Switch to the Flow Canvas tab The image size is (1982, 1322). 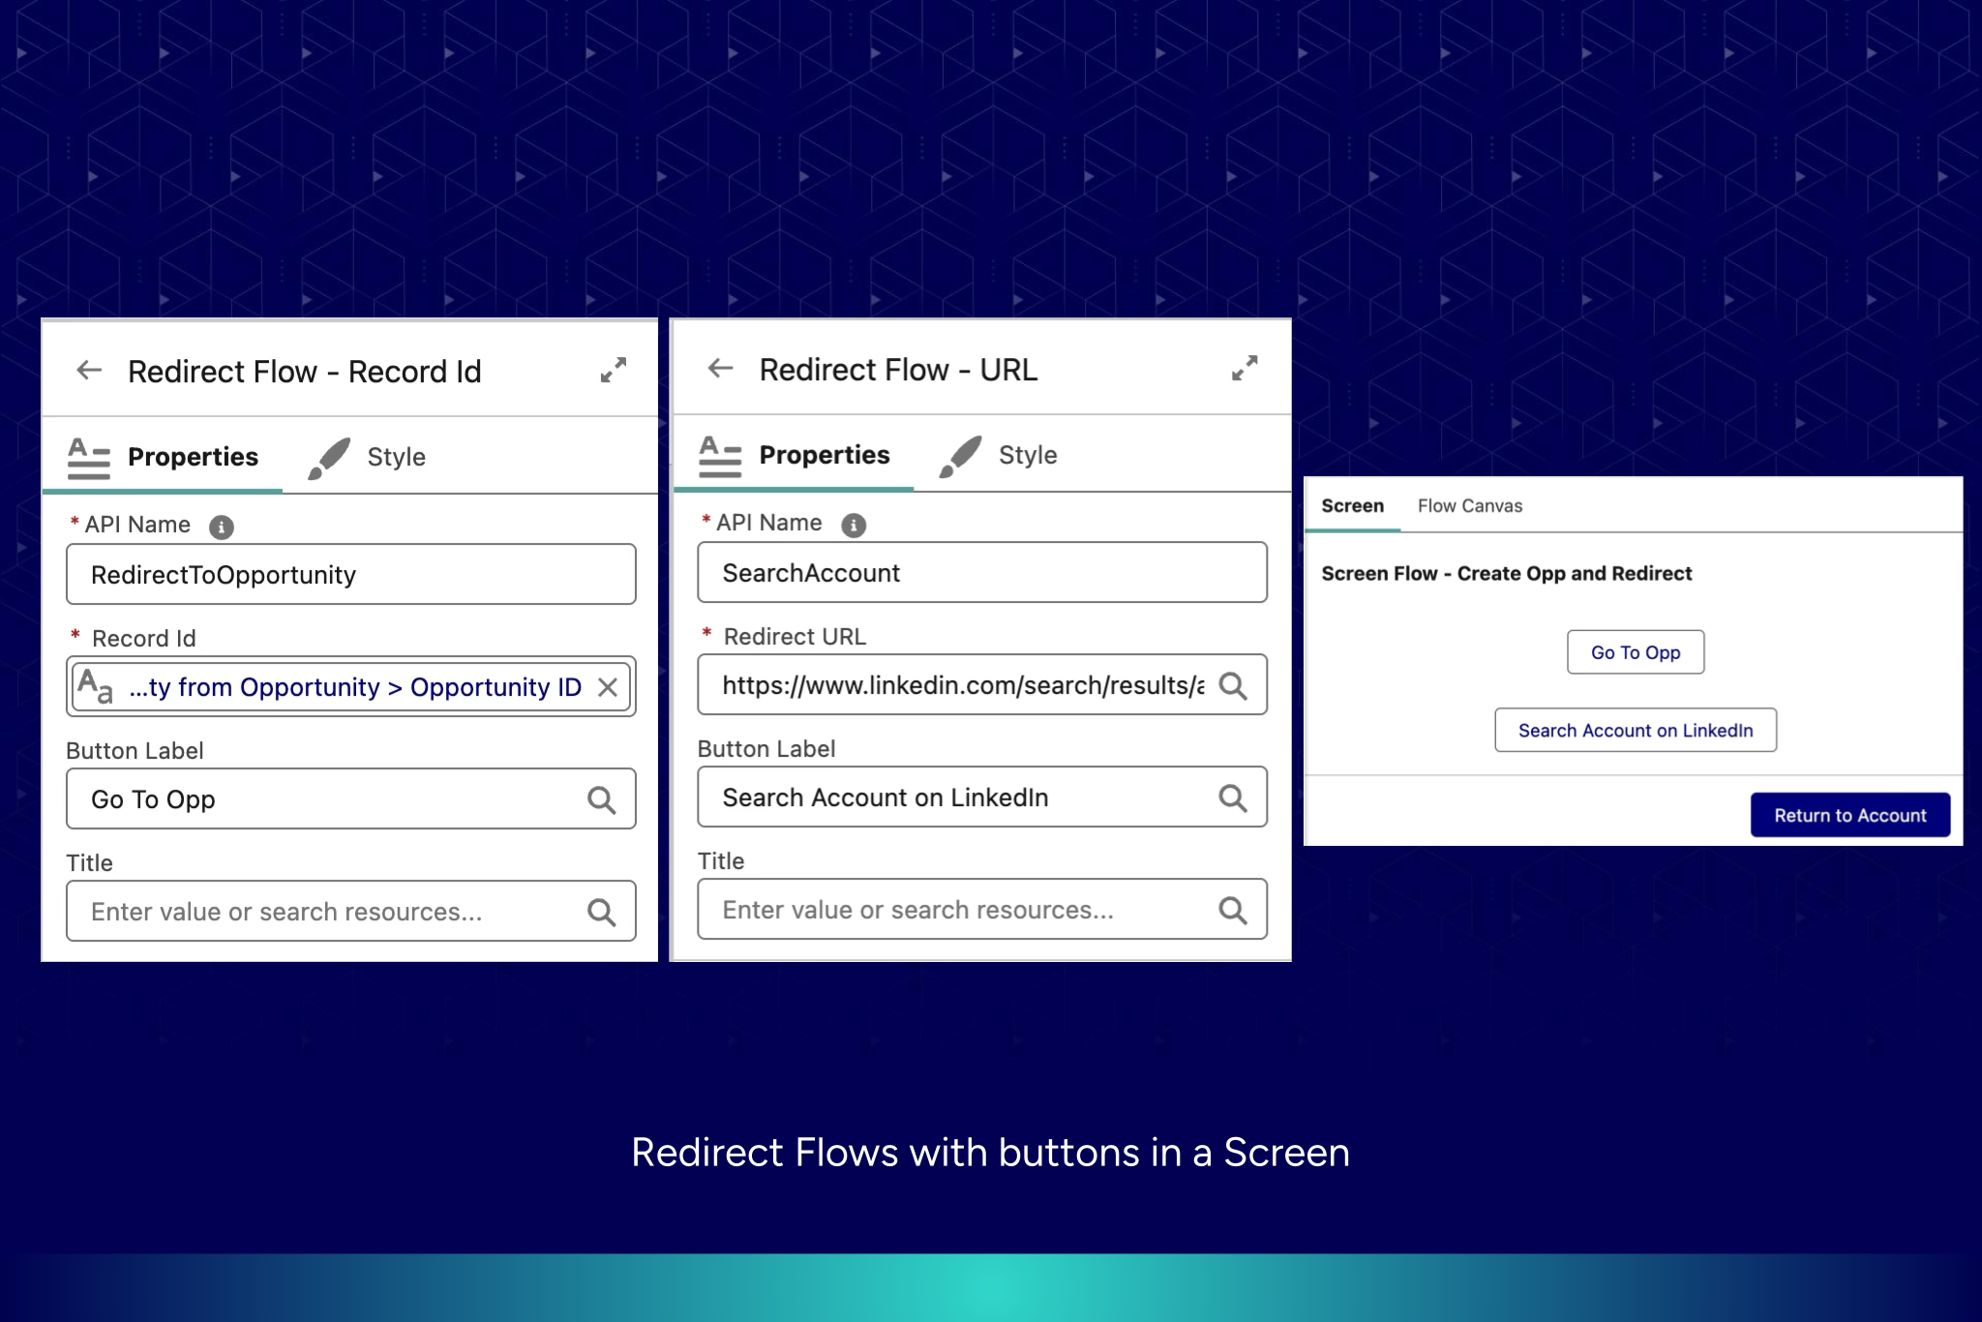pos(1470,505)
